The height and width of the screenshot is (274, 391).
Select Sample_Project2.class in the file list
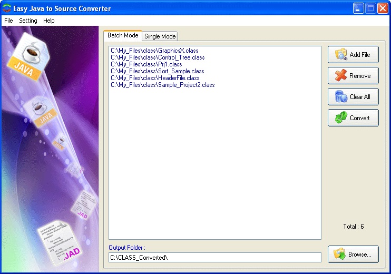163,85
